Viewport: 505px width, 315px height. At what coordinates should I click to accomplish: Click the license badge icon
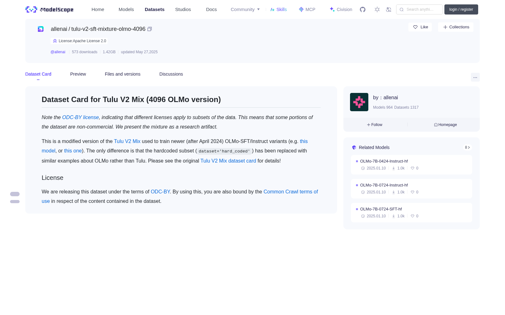click(x=55, y=41)
